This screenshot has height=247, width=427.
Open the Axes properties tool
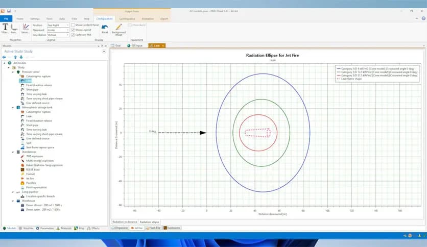14,29
